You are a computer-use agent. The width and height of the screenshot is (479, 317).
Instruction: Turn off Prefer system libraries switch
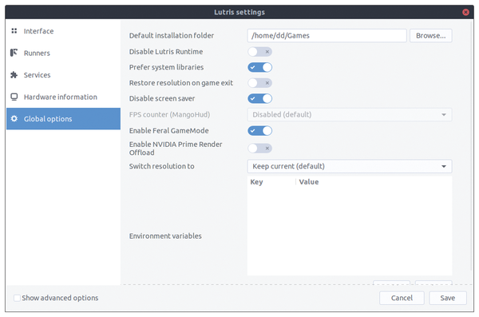(259, 67)
